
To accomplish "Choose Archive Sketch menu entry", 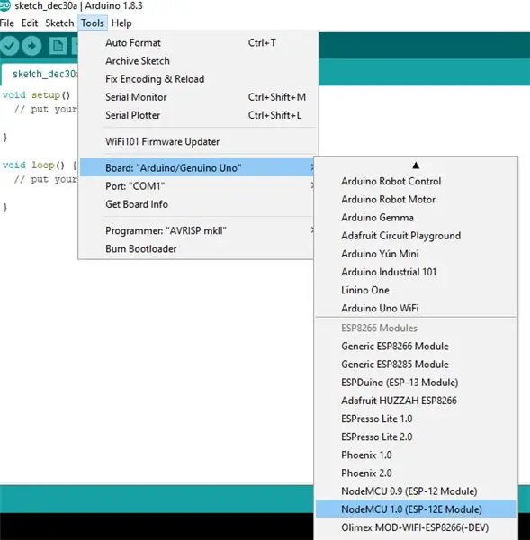I will (x=197, y=61).
